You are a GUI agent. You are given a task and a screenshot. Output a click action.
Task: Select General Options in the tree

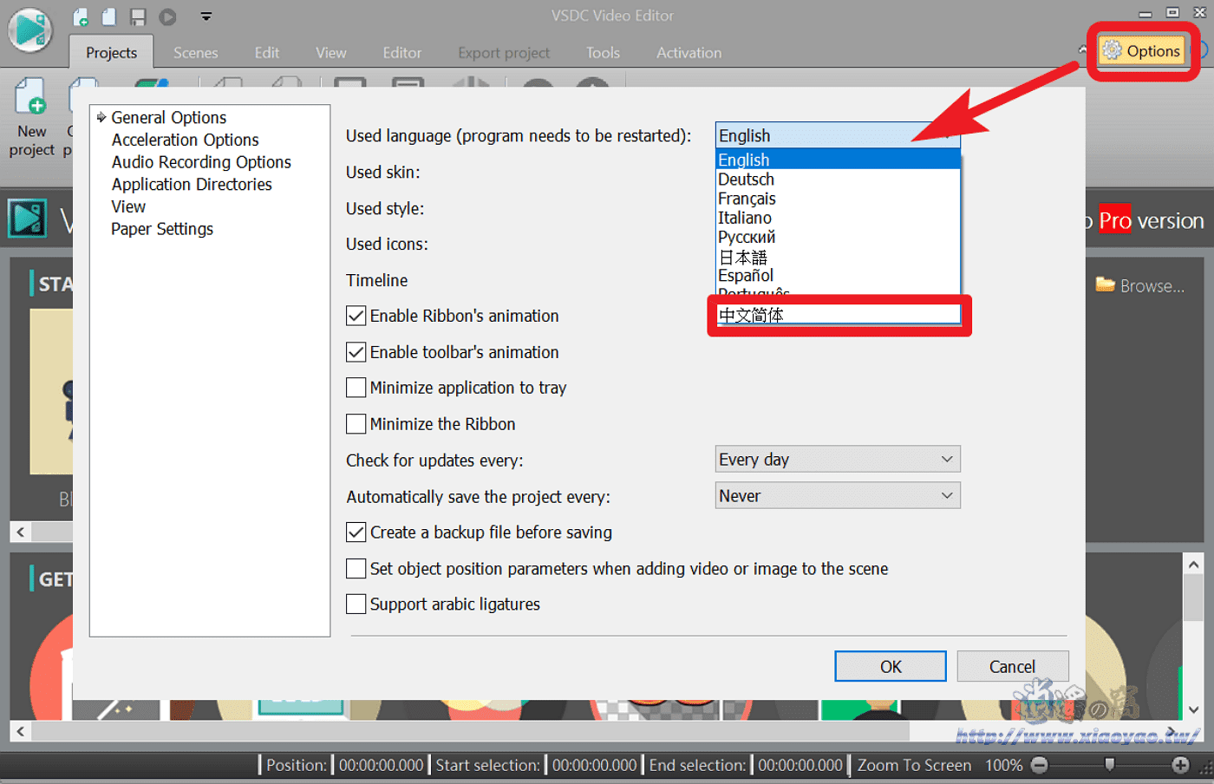pyautogui.click(x=169, y=117)
